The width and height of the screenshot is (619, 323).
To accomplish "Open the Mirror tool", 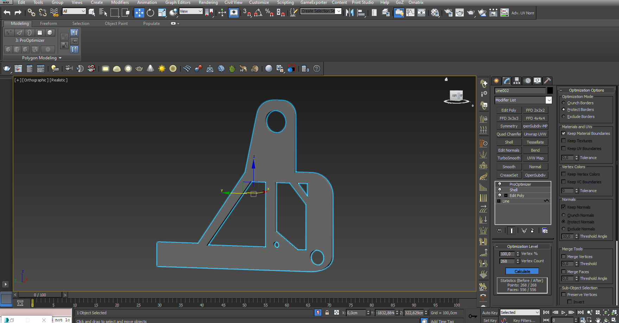I will click(349, 13).
